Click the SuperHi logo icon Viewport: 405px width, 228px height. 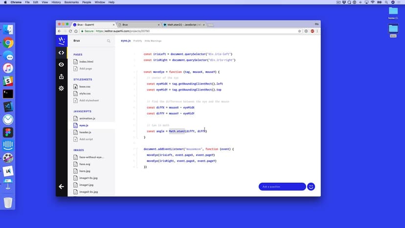[61, 41]
